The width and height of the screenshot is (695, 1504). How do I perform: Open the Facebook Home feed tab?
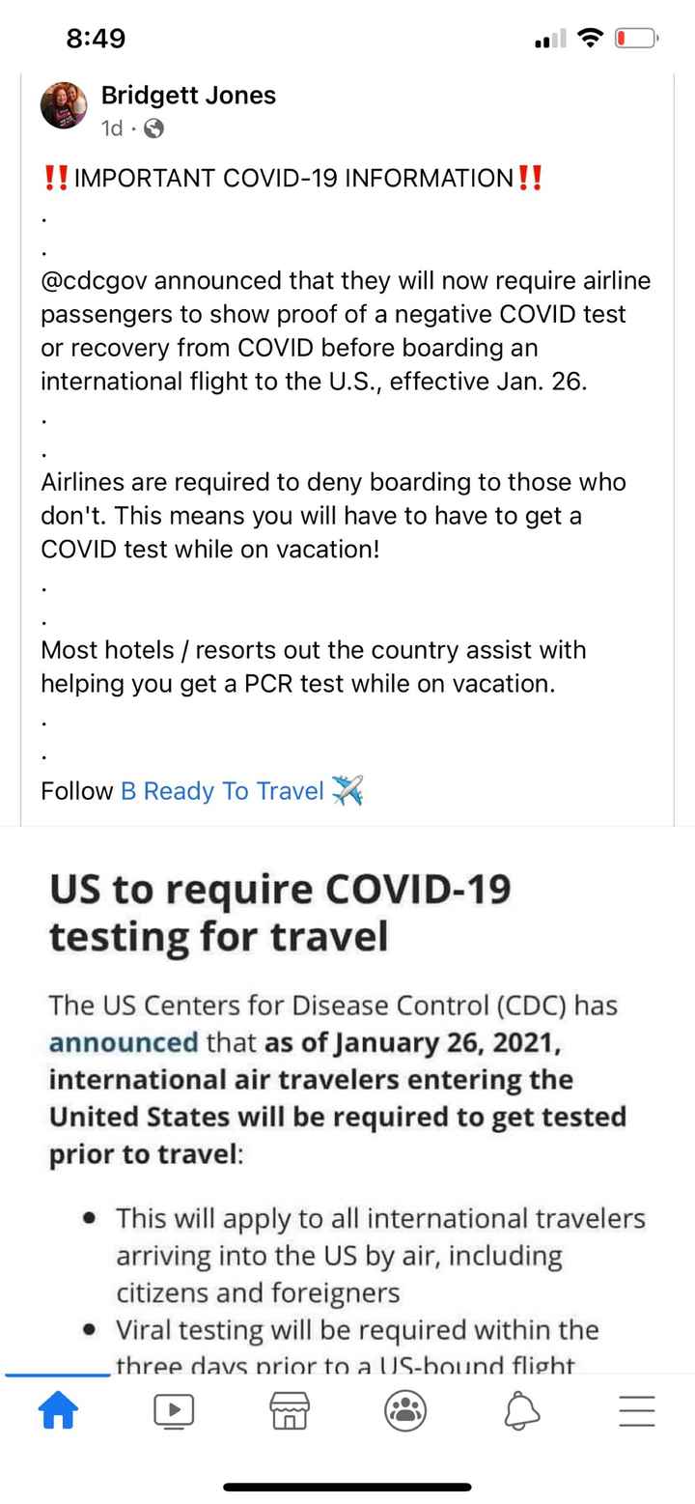coord(58,1411)
